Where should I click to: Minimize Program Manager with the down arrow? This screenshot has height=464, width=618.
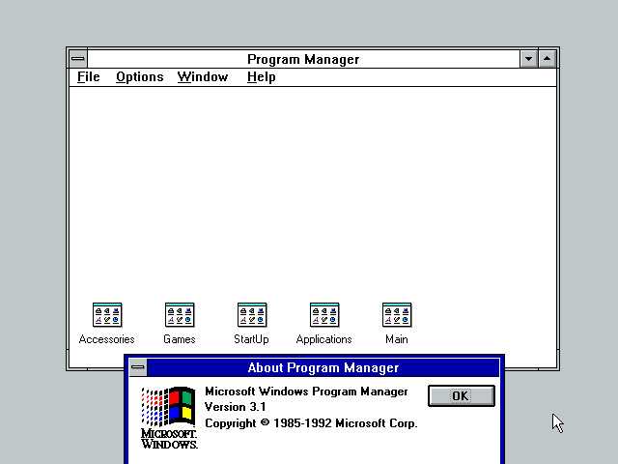[528, 59]
